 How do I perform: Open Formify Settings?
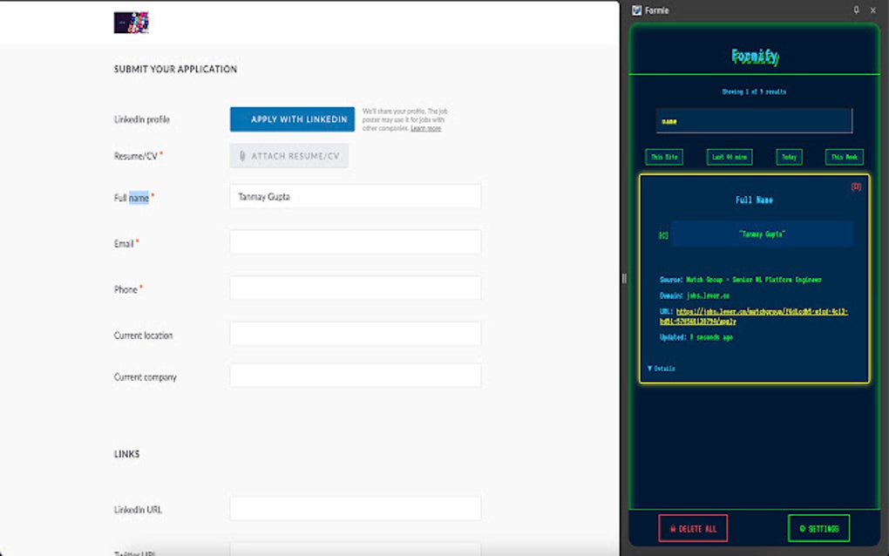click(x=818, y=528)
